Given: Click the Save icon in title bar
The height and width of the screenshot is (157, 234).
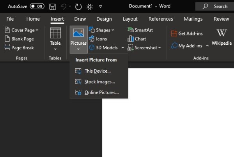Looking at the screenshot, I should click(53, 7).
